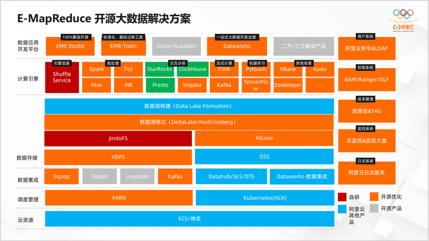Click the Aliyun Olympic logo icon

[x=403, y=20]
